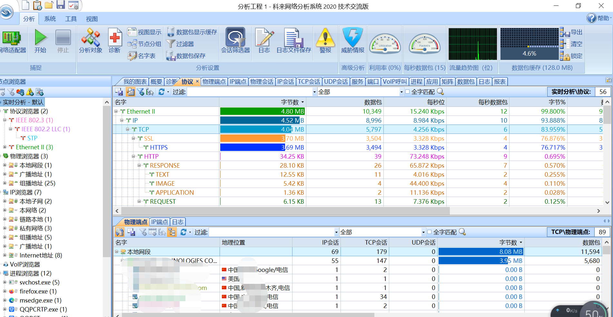Close the 协议 tab with the X
This screenshot has height=317, width=613.
tap(197, 81)
